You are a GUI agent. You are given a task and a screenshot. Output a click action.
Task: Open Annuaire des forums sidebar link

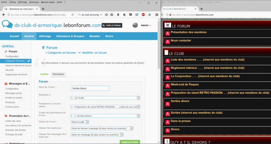pyautogui.click(x=16, y=130)
